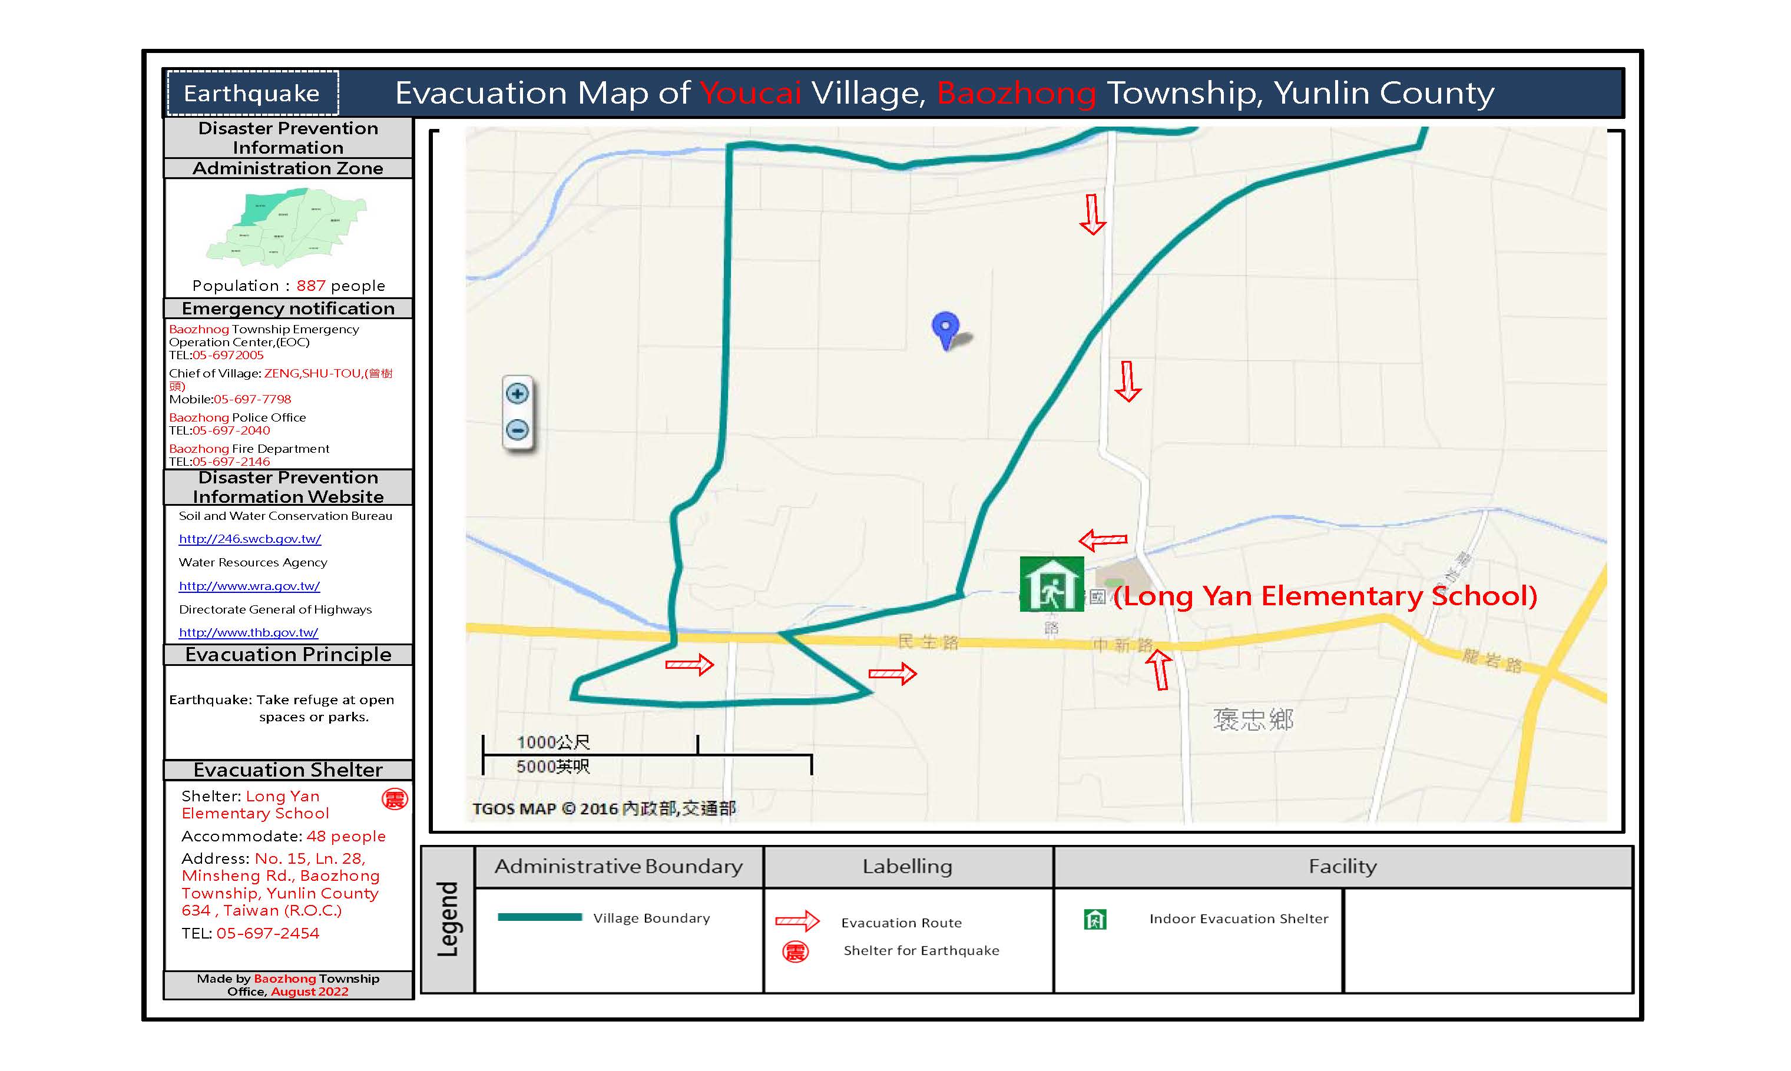Click the Earthquake label box in header
The image size is (1791, 1071).
pos(253,93)
